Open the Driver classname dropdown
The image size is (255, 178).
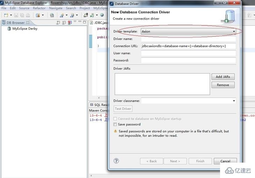pyautogui.click(x=234, y=101)
